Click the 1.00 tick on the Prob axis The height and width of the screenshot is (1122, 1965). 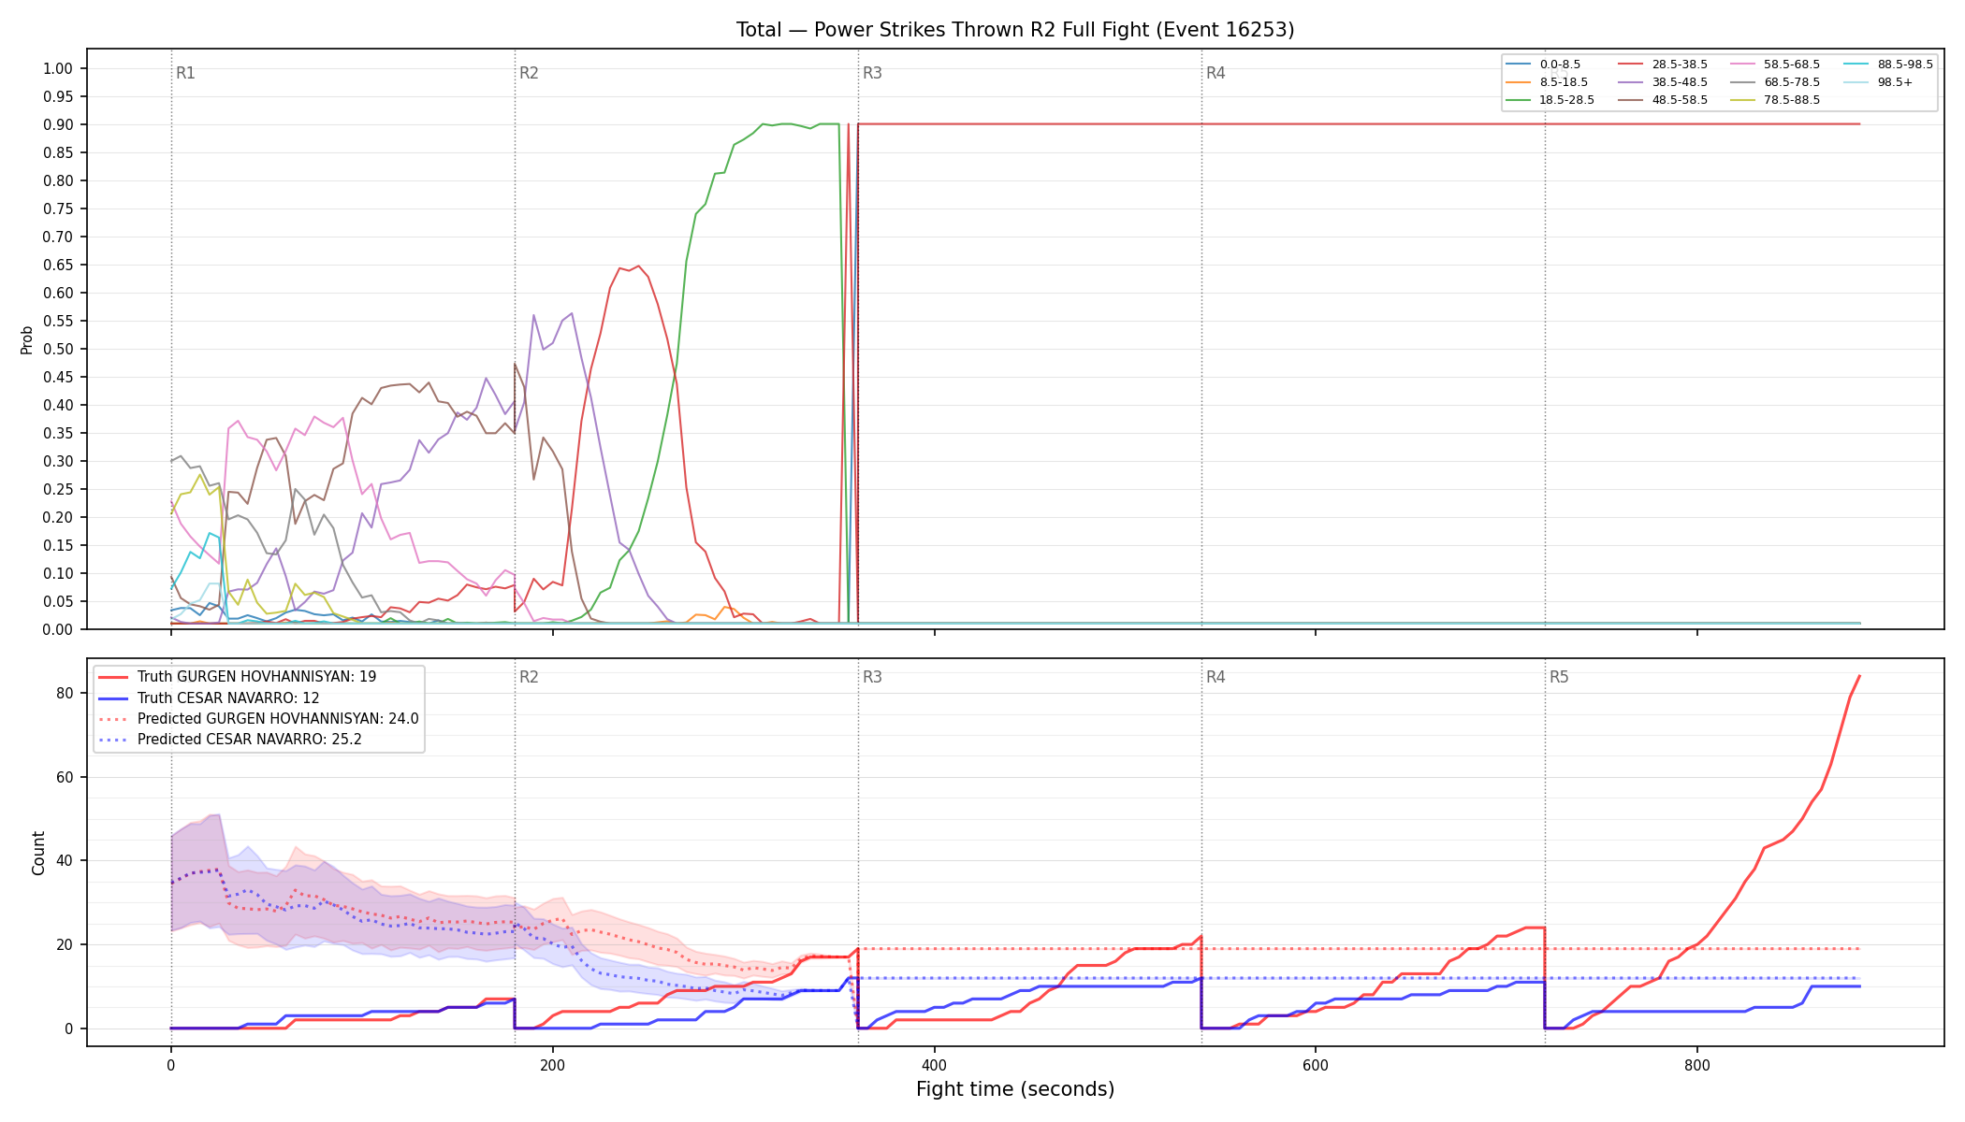(58, 68)
